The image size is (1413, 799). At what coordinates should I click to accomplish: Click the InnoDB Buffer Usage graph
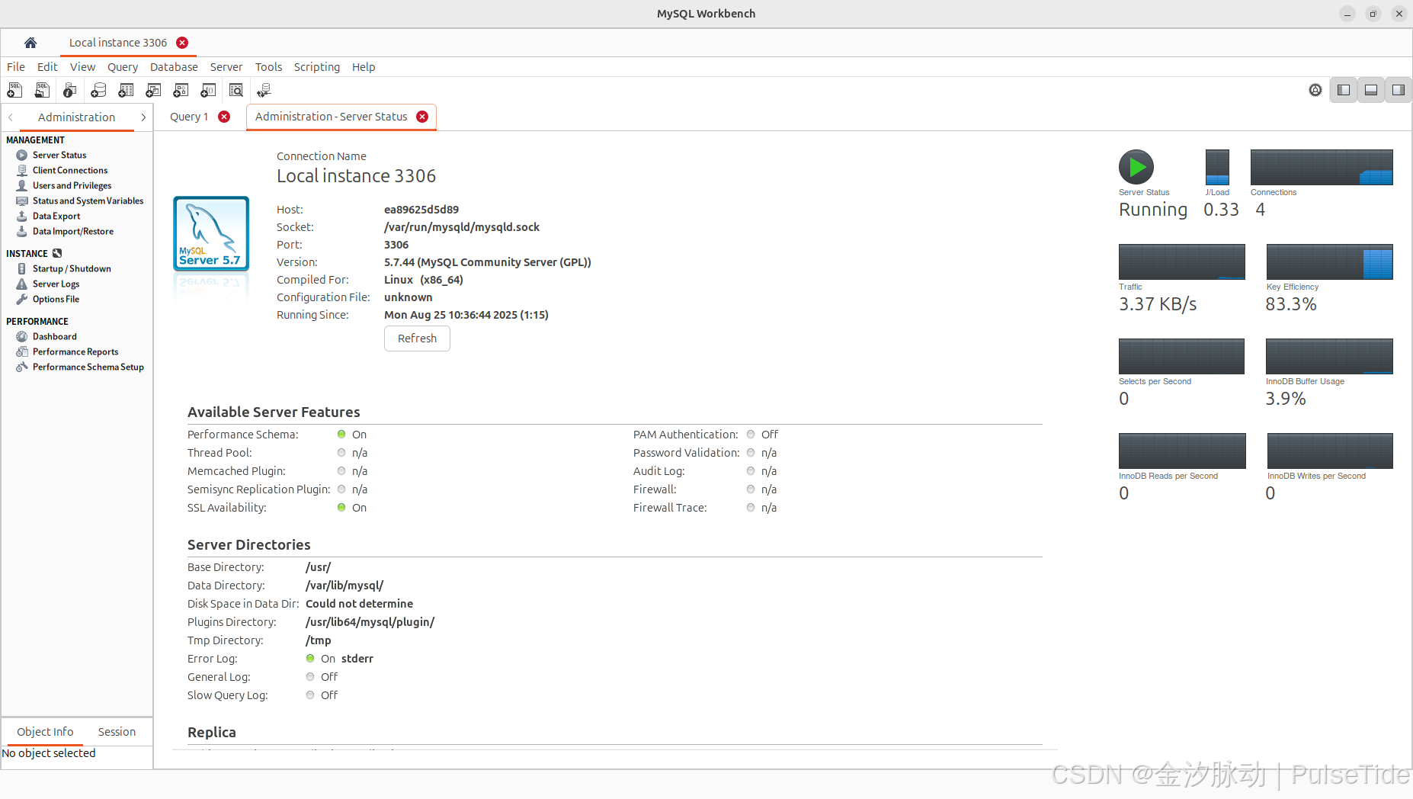1329,356
